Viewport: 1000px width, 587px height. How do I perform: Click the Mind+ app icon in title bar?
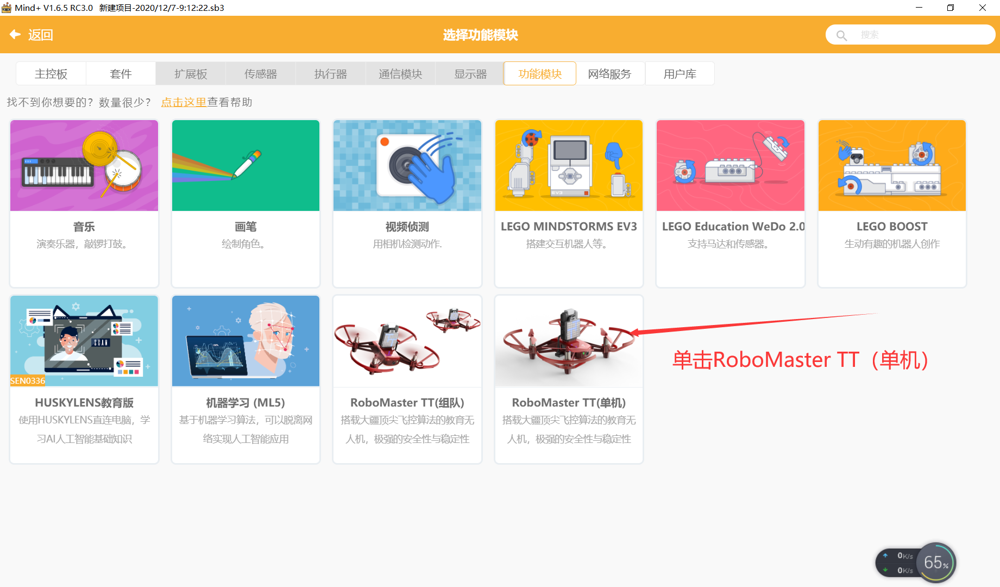coord(7,8)
